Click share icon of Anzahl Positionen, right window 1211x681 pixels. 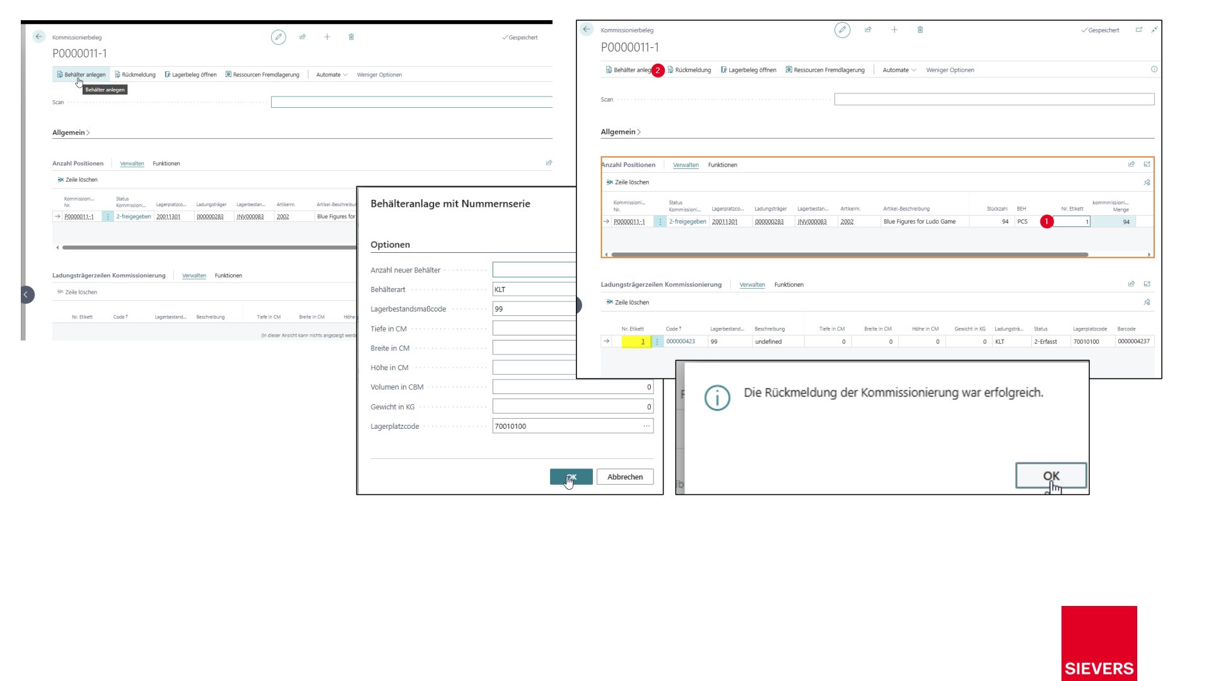tap(1132, 165)
